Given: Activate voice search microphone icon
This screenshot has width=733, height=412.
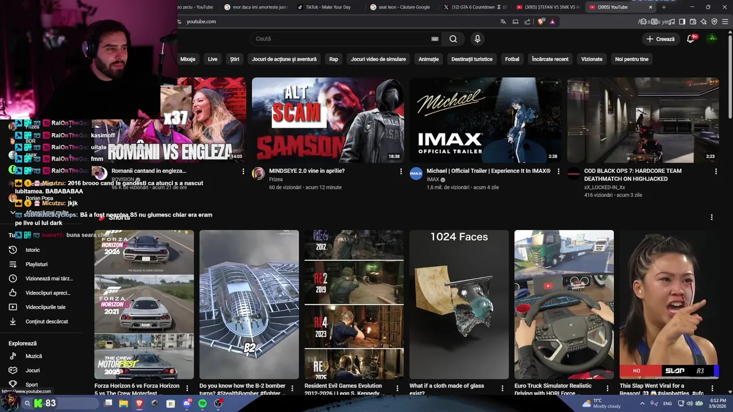Looking at the screenshot, I should pos(477,39).
